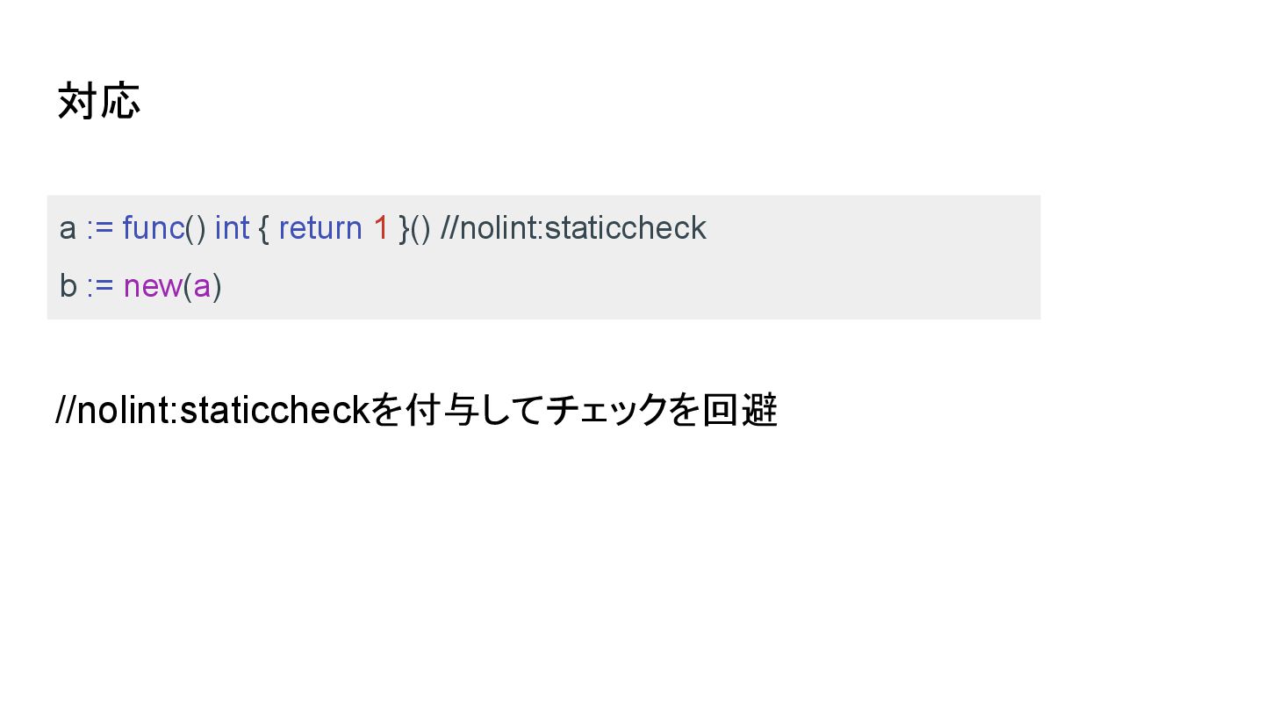The height and width of the screenshot is (711, 1264).
Task: Click the opening curly brace in code
Action: 263,228
